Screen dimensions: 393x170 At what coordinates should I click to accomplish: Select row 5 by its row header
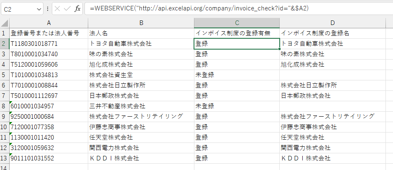click(5, 75)
